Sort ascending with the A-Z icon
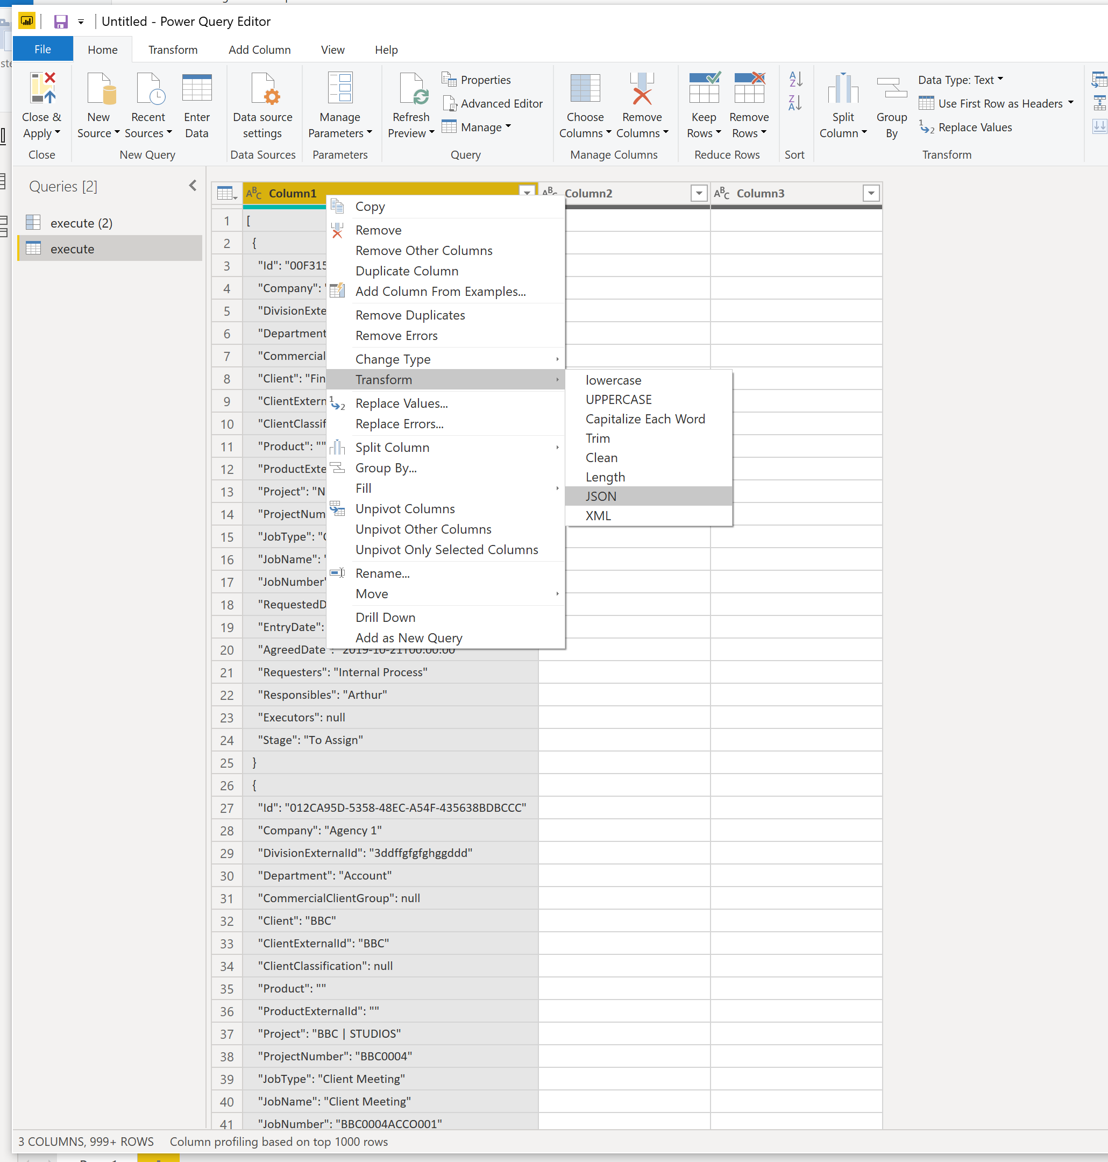 click(794, 79)
